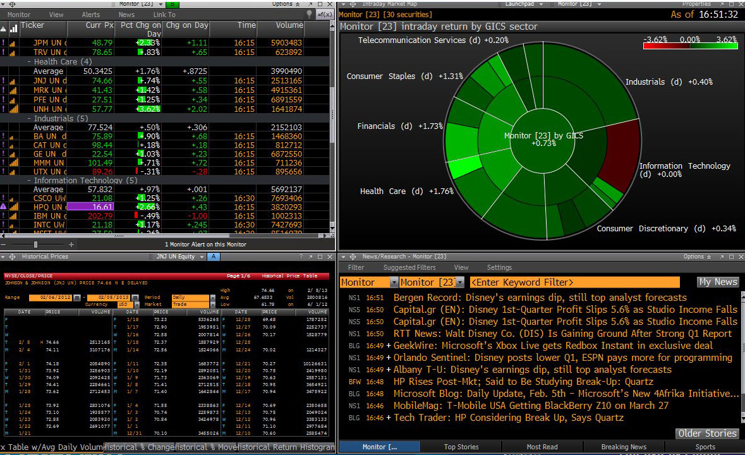Click the signal-bars column header icon
This screenshot has height=455, width=745.
pyautogui.click(x=13, y=28)
